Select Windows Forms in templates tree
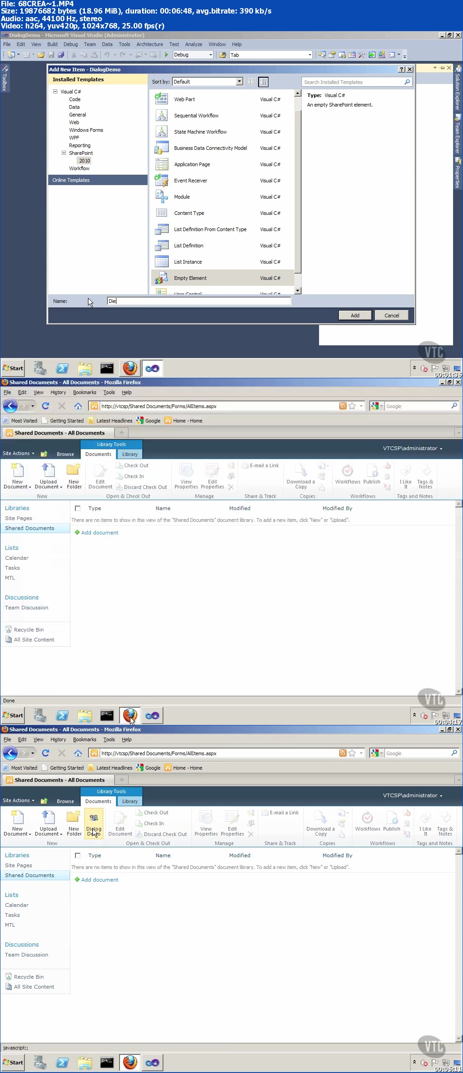 tap(86, 130)
